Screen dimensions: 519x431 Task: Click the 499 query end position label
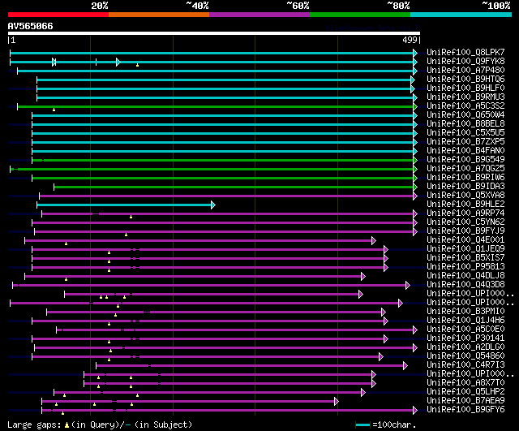pos(410,40)
